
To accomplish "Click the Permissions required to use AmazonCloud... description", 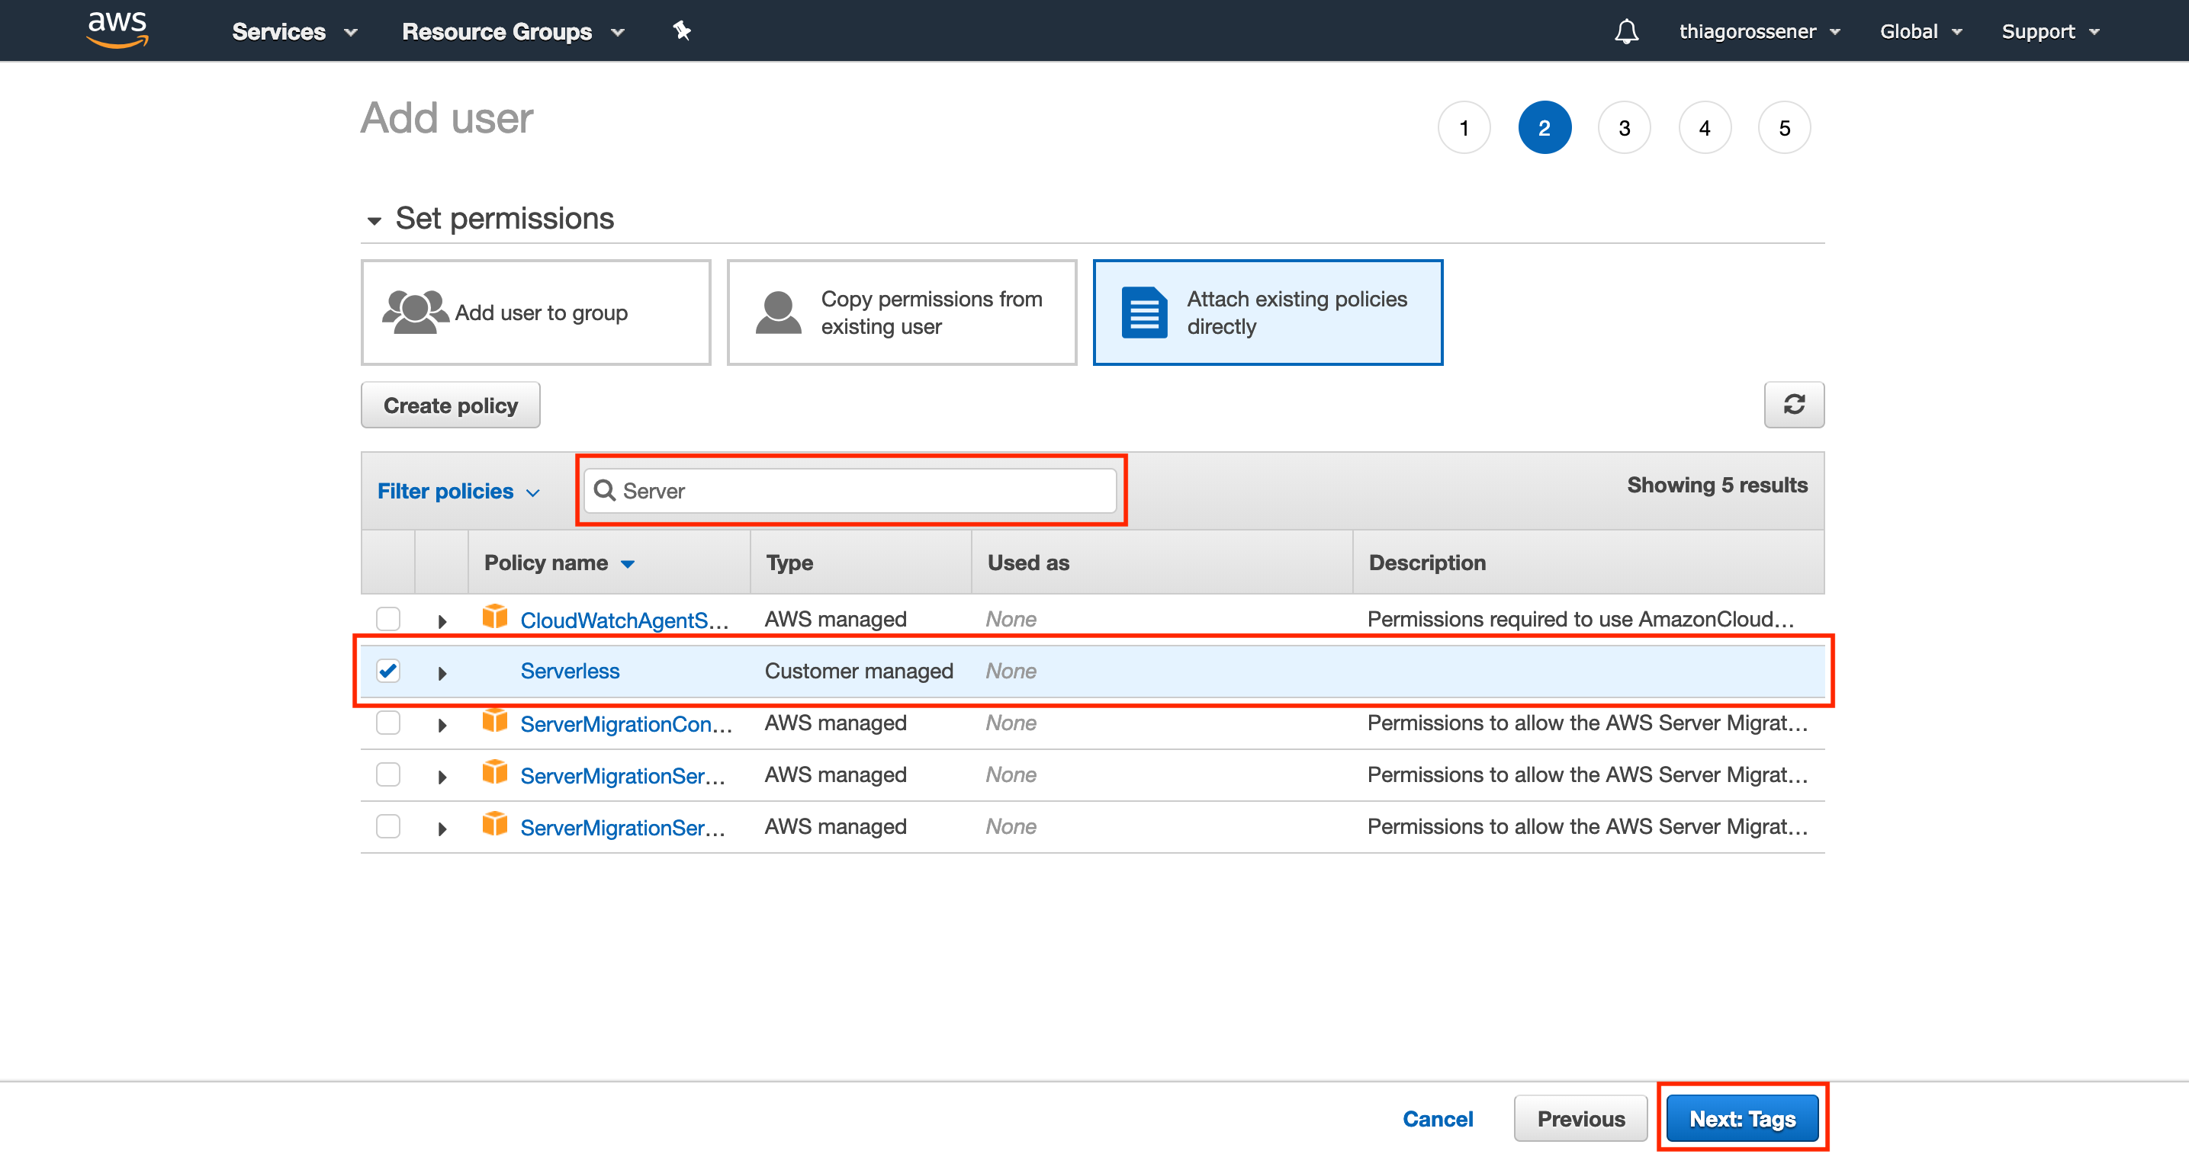I will [1580, 619].
